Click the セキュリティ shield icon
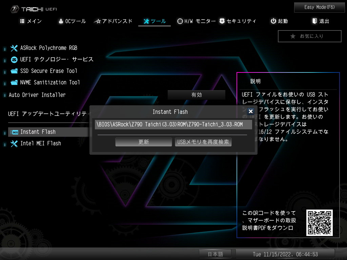The height and width of the screenshot is (260, 347). click(222, 21)
